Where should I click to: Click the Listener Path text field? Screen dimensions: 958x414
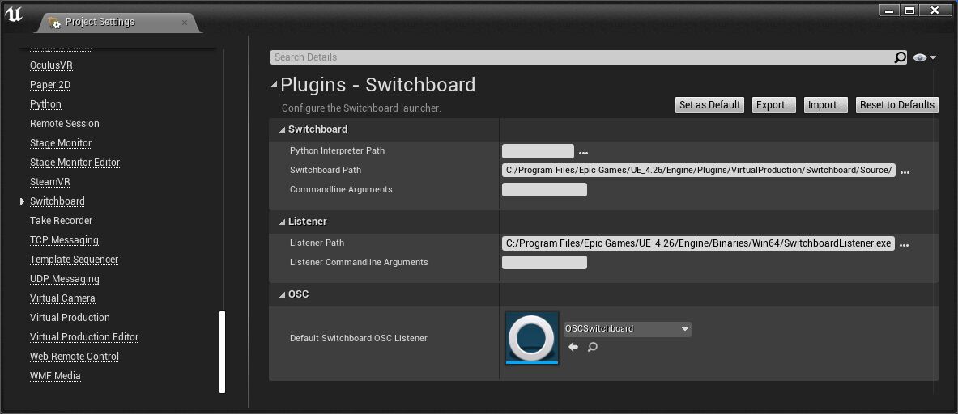click(698, 243)
